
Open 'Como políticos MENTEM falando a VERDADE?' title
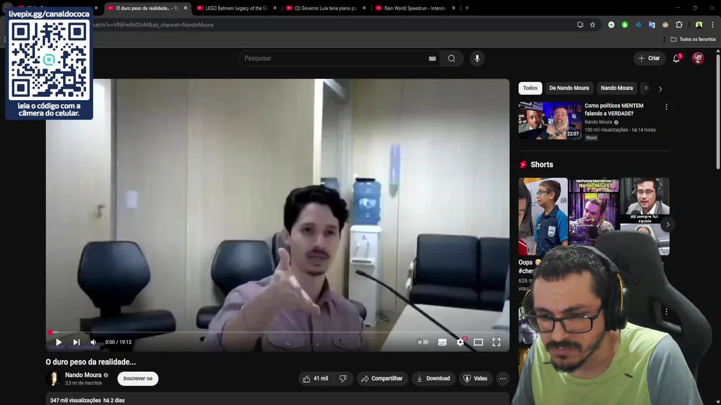tap(614, 110)
